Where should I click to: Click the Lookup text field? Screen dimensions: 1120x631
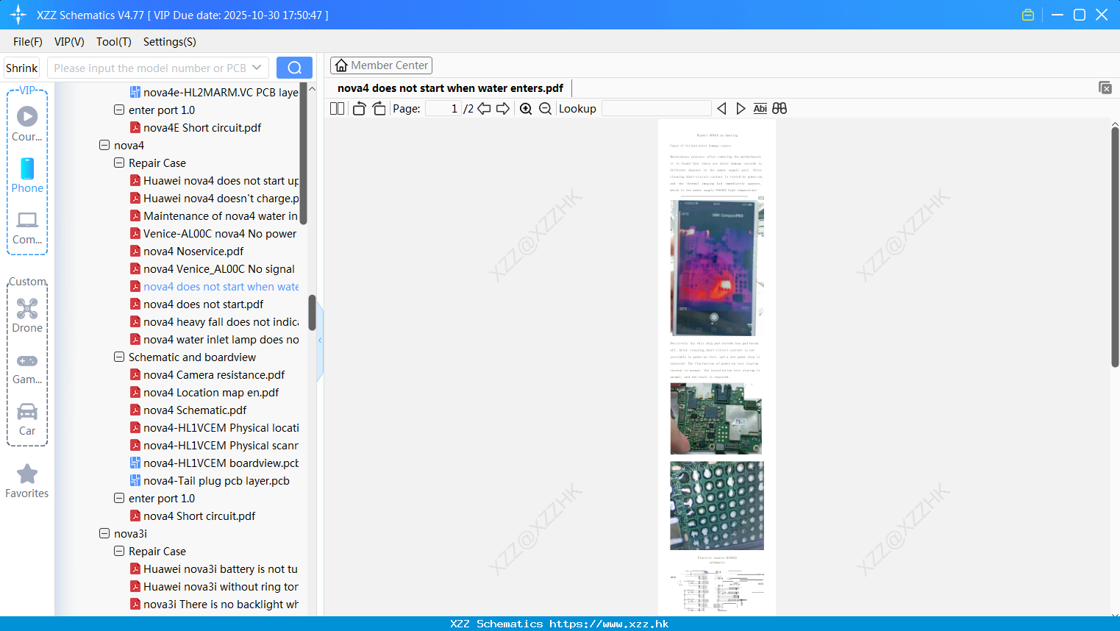click(656, 108)
